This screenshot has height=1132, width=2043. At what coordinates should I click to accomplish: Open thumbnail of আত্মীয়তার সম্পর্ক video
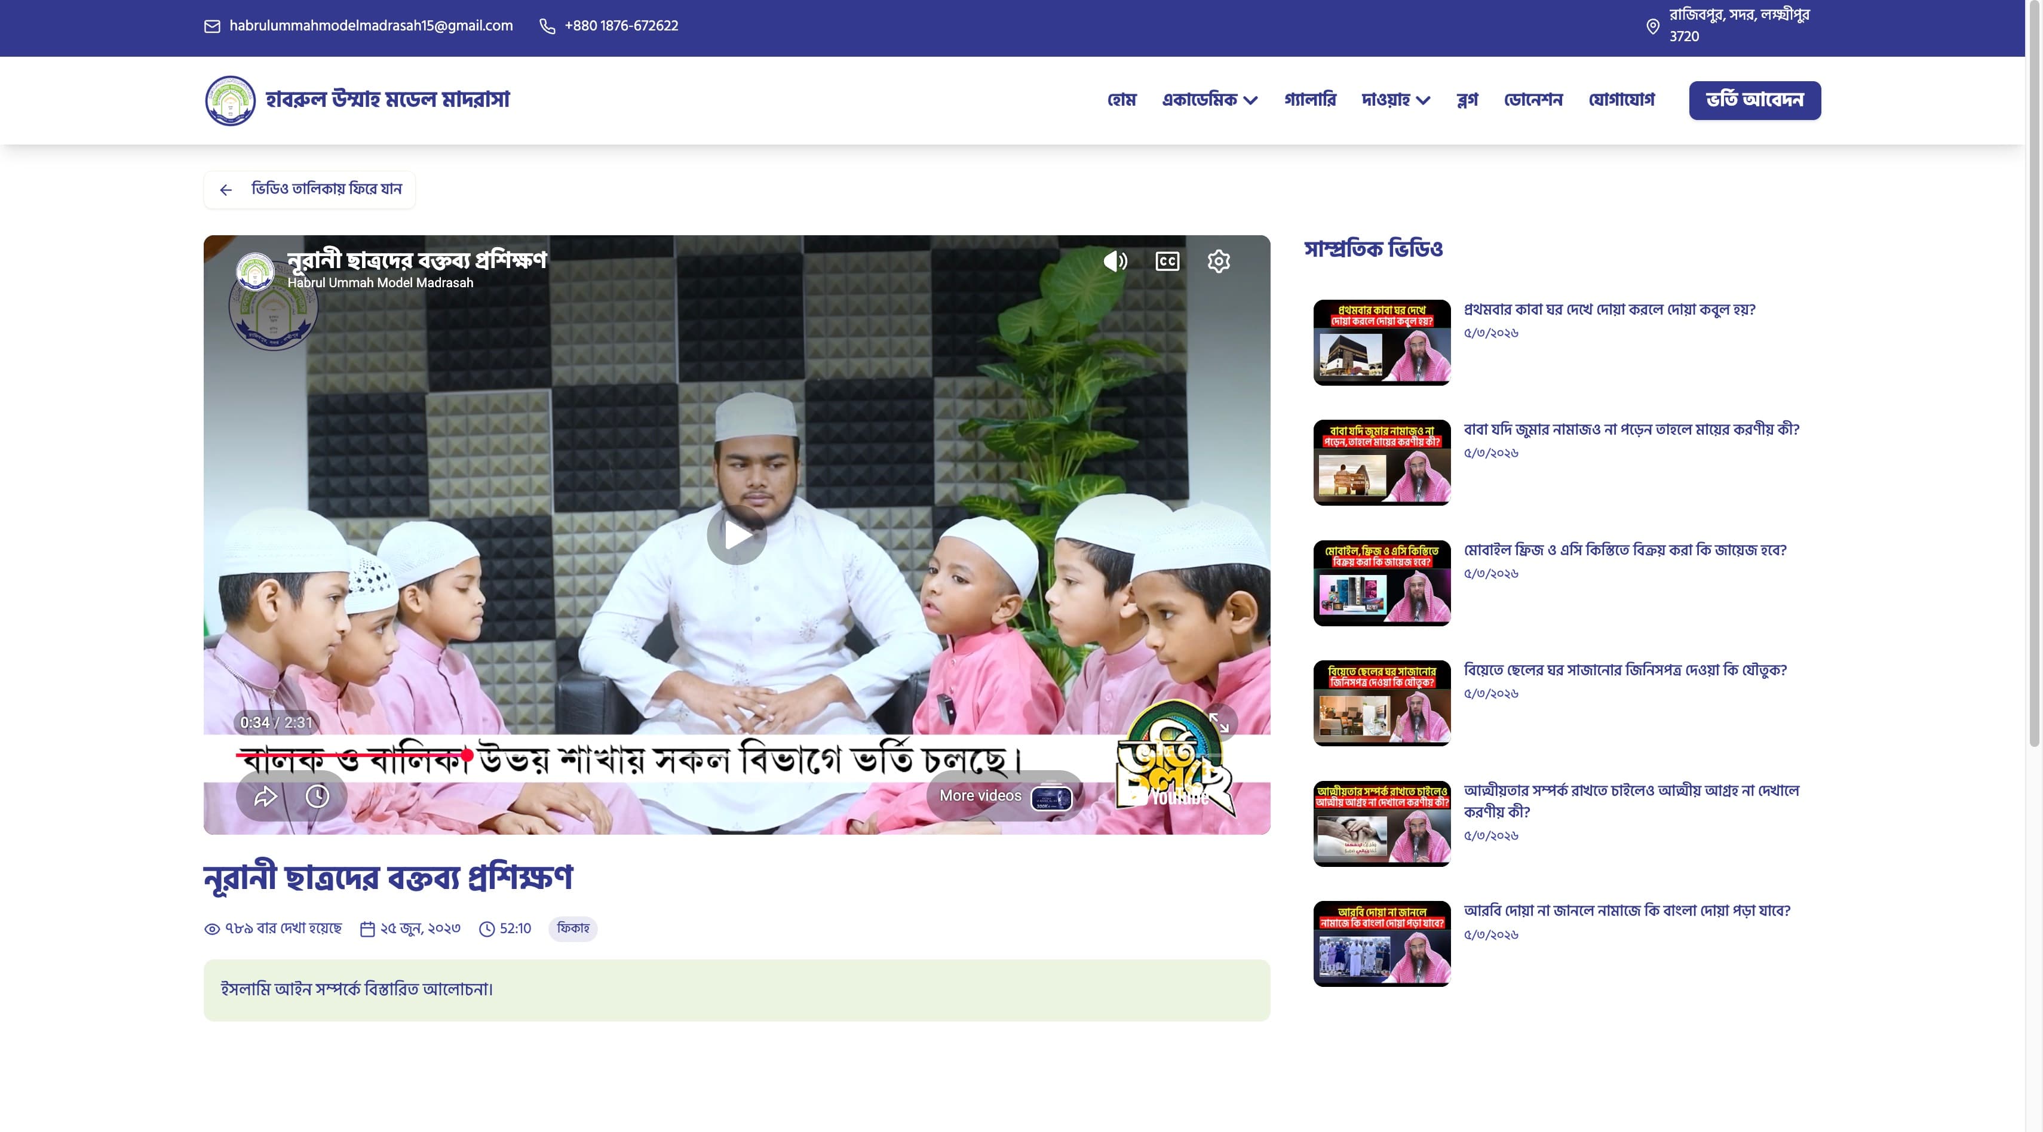(x=1382, y=824)
